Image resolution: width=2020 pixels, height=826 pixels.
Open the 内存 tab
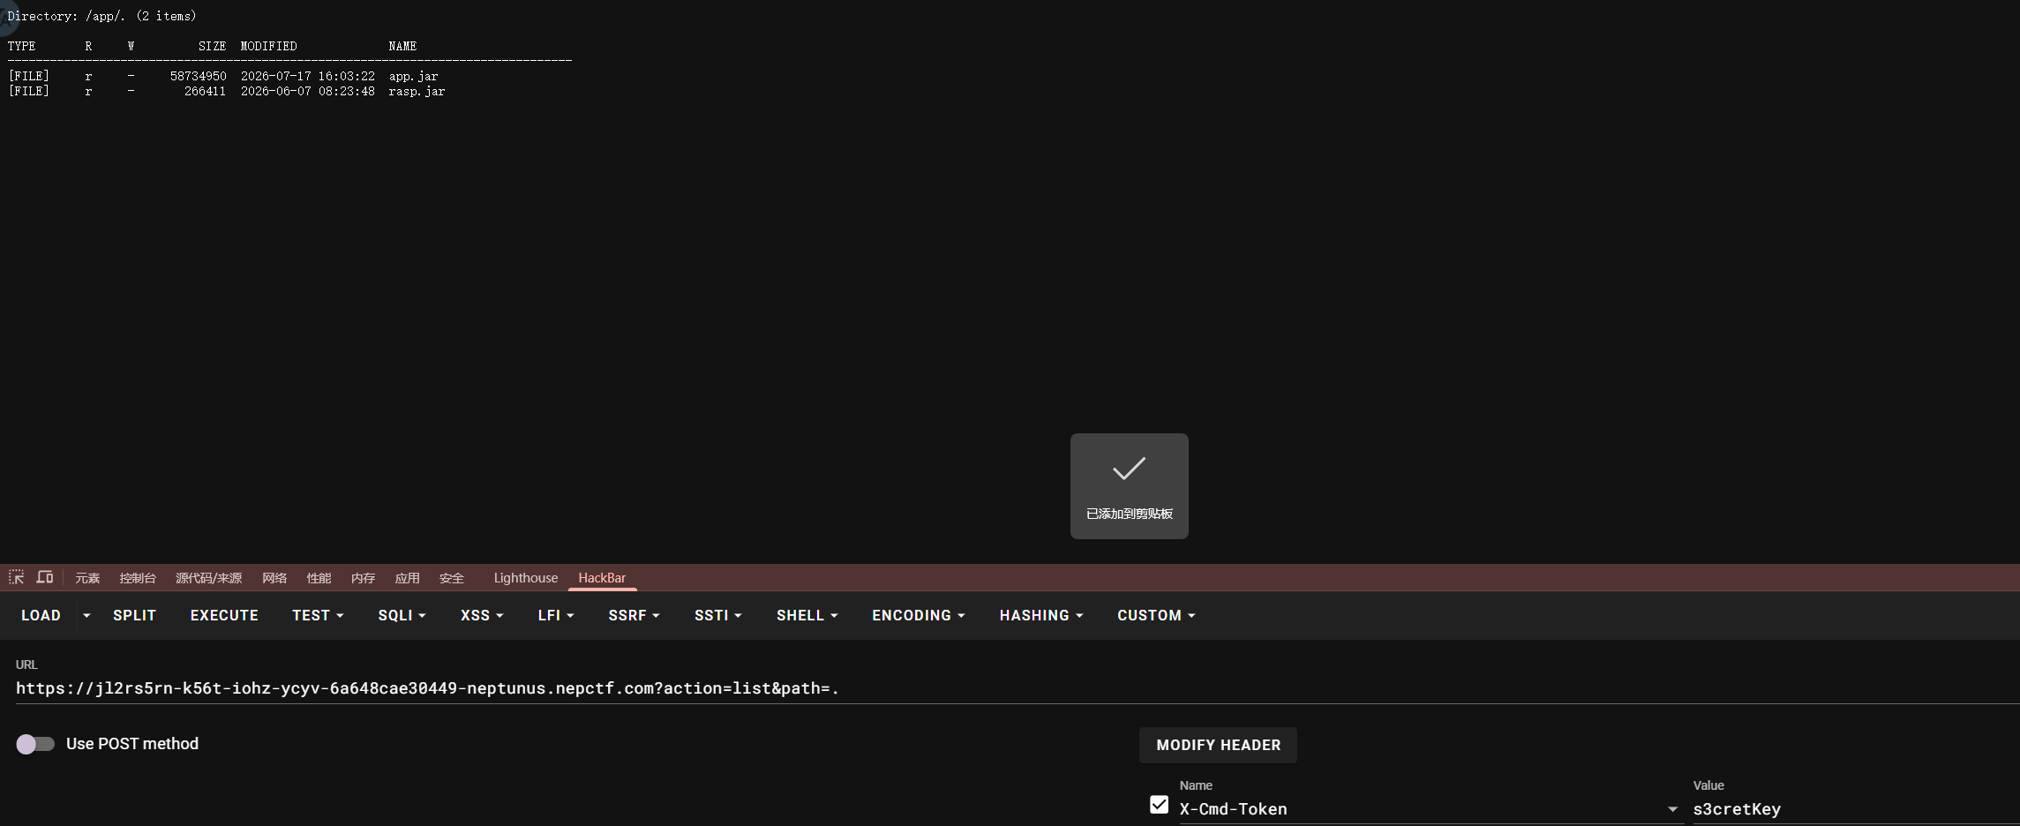pos(363,578)
